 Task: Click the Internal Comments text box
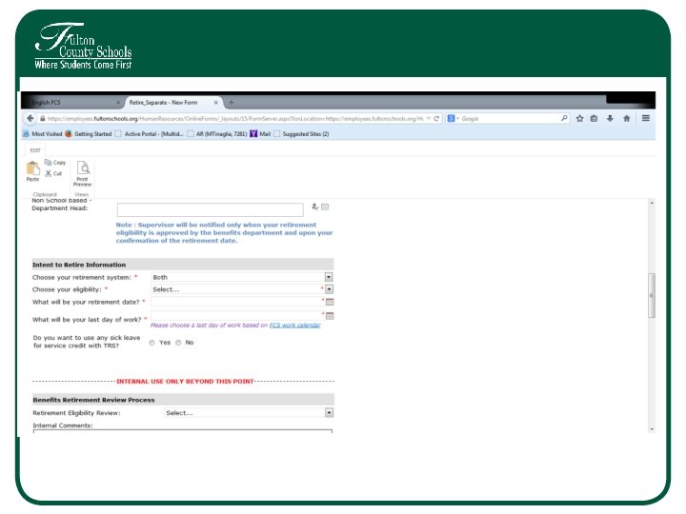182,431
